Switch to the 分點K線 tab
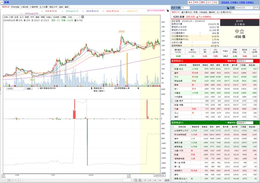Screen dimensions: 260x183 [25, 7]
